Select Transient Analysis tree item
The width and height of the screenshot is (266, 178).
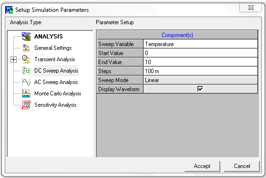(55, 59)
